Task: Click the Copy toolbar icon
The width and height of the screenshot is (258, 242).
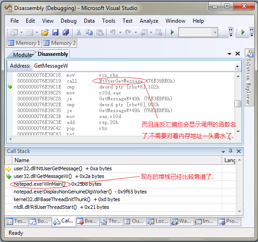Action: click(89, 32)
